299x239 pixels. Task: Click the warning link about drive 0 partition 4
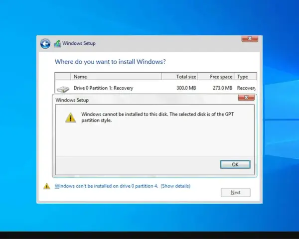[107, 186]
